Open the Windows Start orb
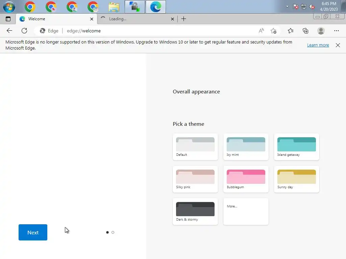 coord(9,7)
